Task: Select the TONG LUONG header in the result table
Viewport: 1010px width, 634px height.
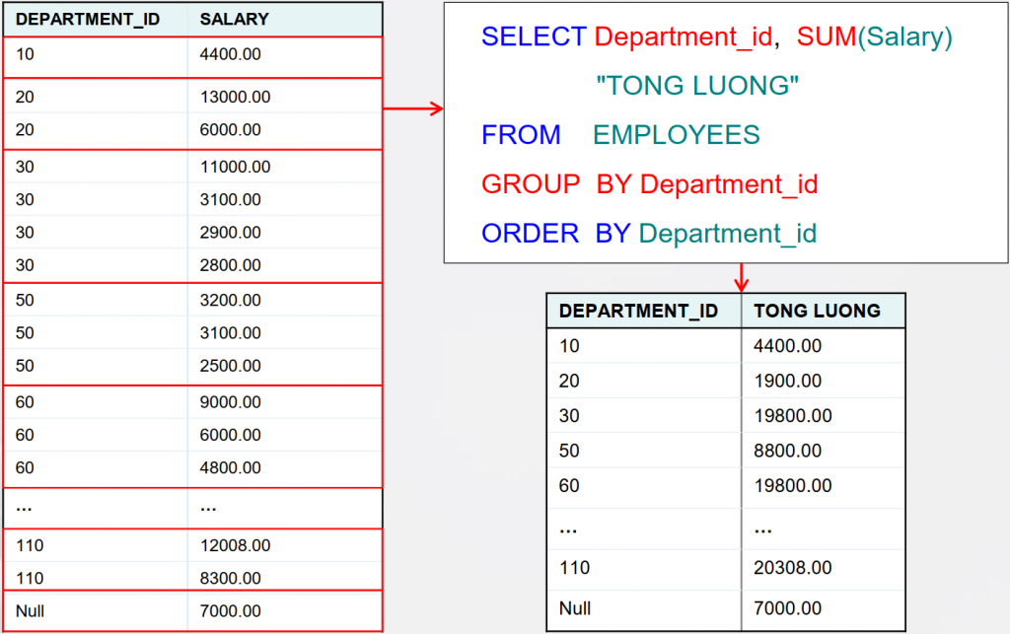Action: point(817,311)
